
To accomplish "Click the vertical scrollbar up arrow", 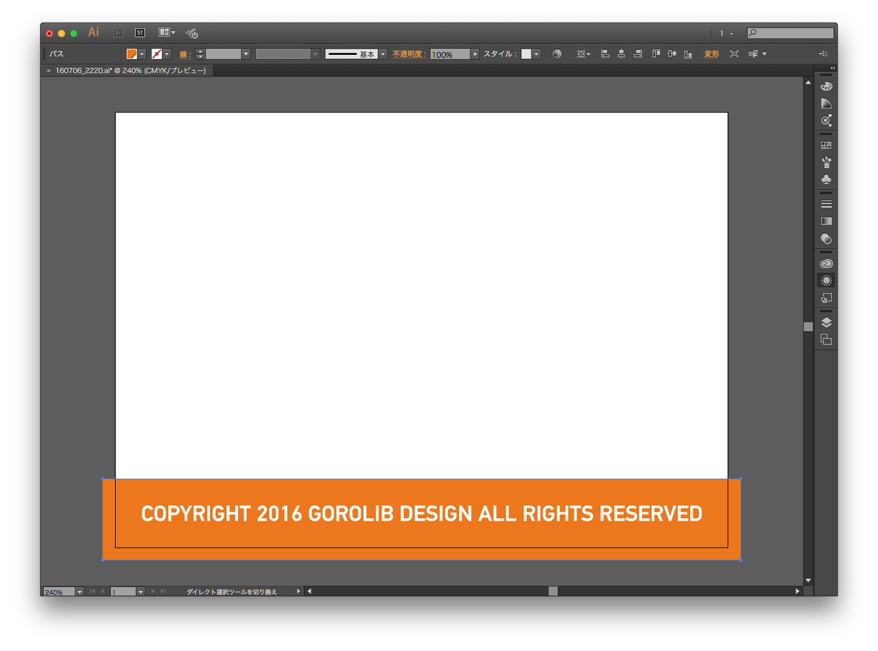I will click(x=808, y=82).
